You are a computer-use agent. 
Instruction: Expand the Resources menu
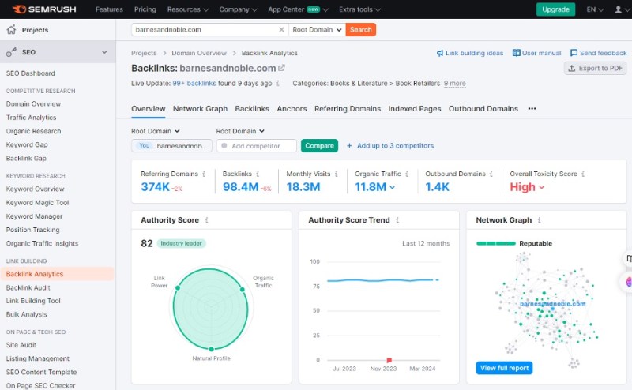[x=188, y=9]
